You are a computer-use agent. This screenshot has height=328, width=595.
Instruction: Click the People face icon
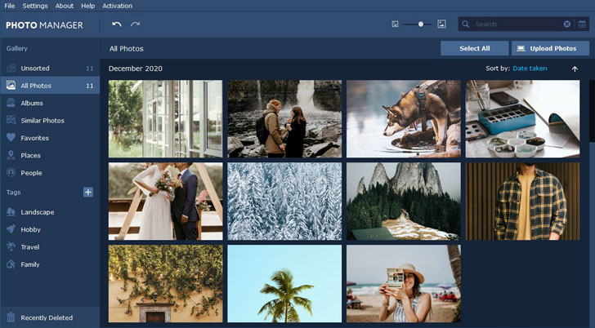[x=11, y=172]
